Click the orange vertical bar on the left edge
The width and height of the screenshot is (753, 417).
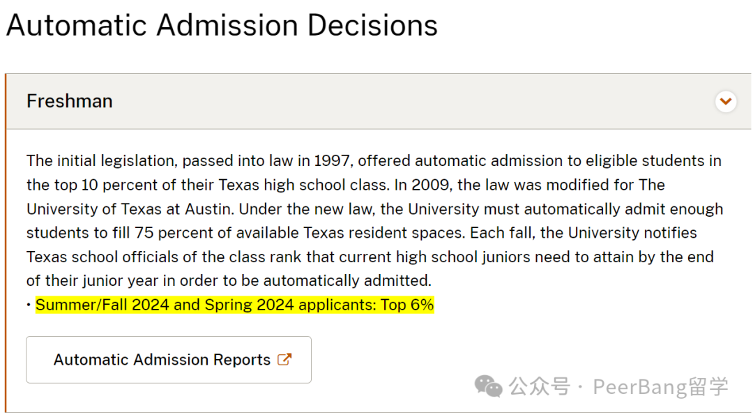pos(6,243)
